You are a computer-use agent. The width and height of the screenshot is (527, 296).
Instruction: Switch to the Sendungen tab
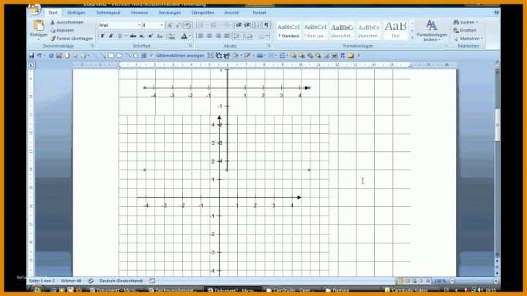pos(169,12)
